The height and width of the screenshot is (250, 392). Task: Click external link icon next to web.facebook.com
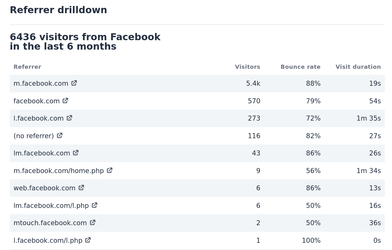(x=81, y=188)
